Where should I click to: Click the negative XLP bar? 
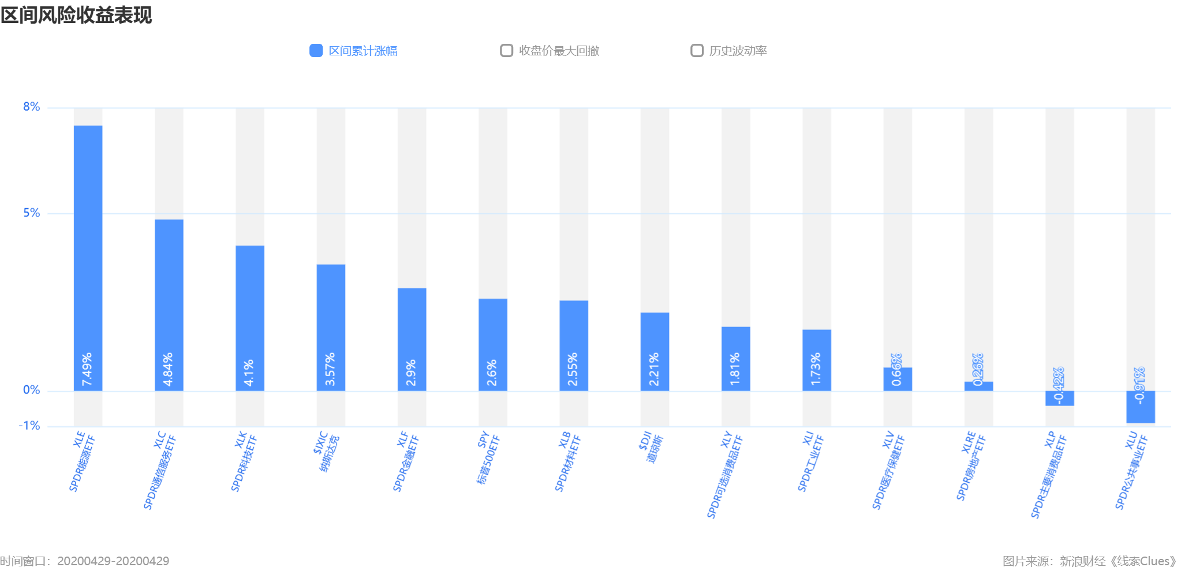pos(1059,399)
